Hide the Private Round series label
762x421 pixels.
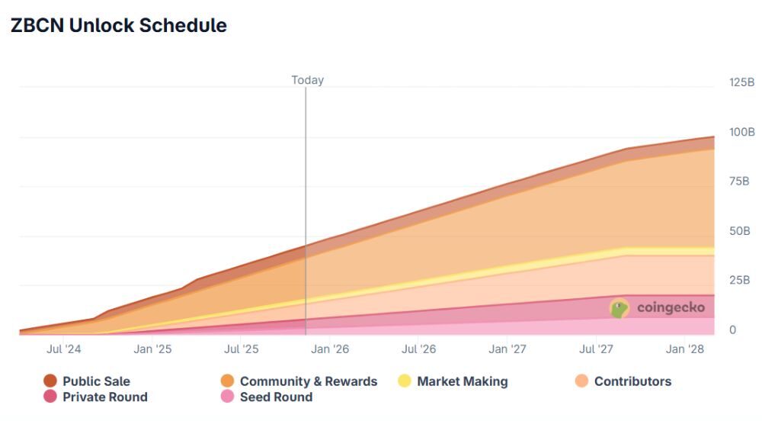[x=104, y=397]
